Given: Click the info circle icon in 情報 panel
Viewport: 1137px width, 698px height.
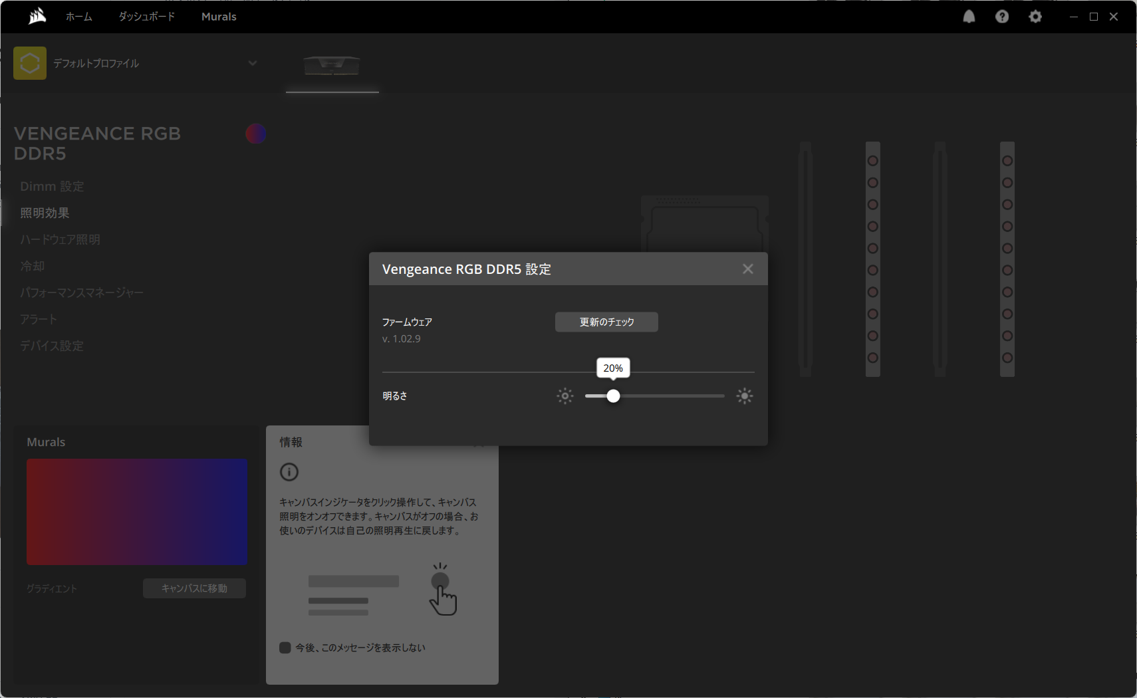Looking at the screenshot, I should point(289,472).
